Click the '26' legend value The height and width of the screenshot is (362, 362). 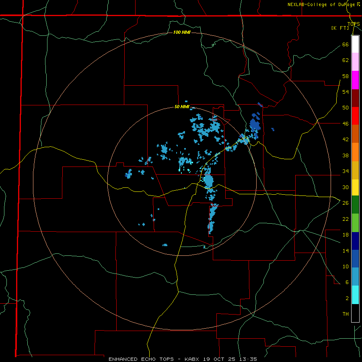click(346, 203)
